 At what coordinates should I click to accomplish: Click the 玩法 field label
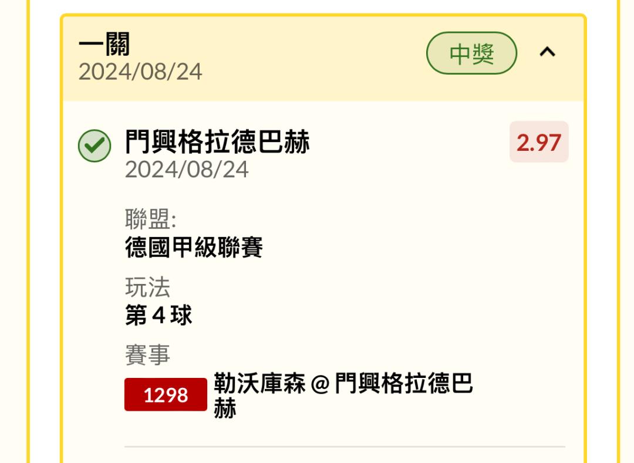(147, 288)
